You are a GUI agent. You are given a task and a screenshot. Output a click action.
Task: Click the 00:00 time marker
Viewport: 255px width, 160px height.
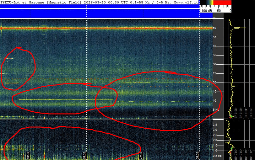tap(198, 155)
